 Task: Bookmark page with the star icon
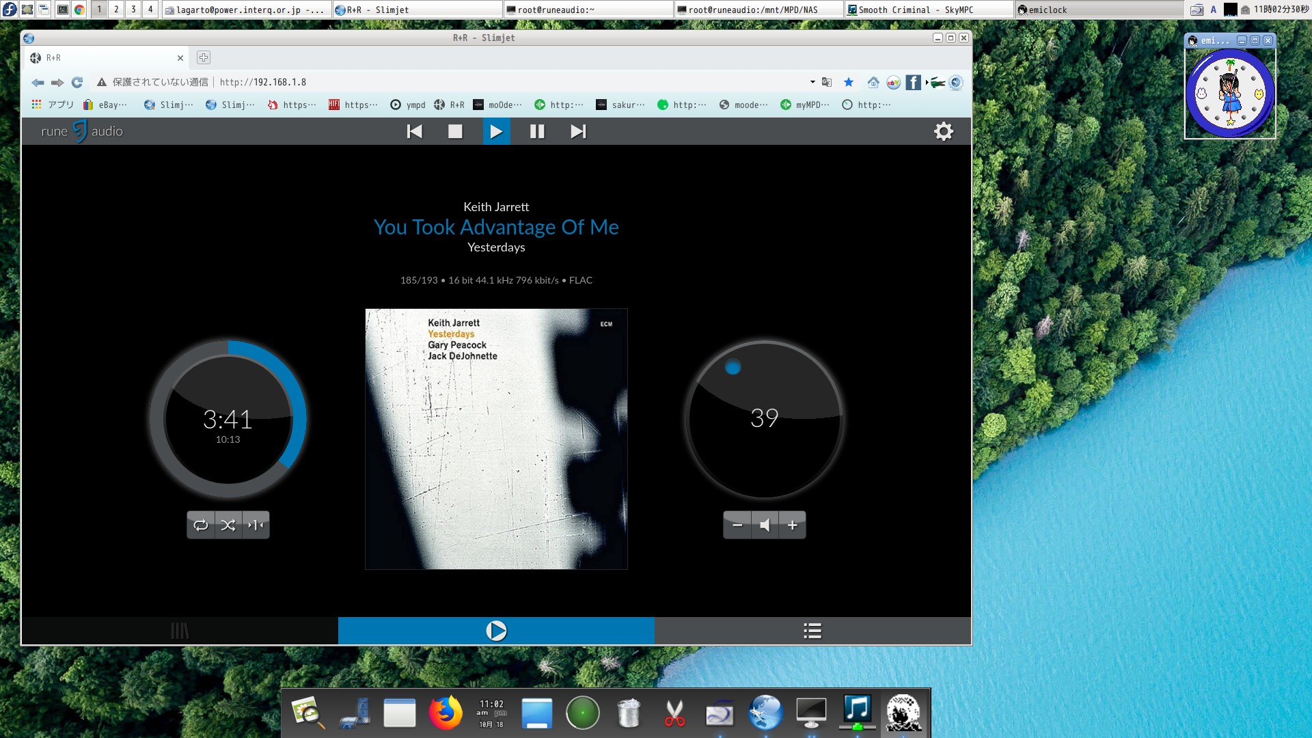[849, 82]
